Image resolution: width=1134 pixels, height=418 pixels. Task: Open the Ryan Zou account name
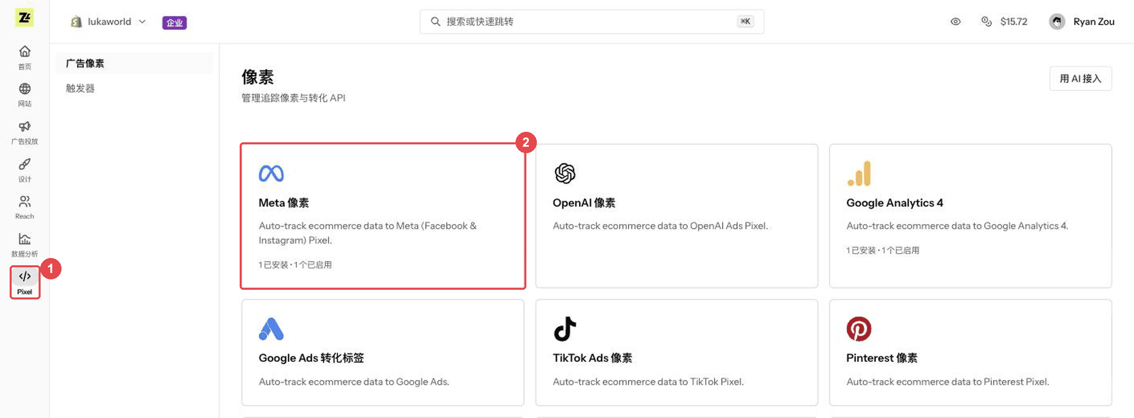(1093, 22)
